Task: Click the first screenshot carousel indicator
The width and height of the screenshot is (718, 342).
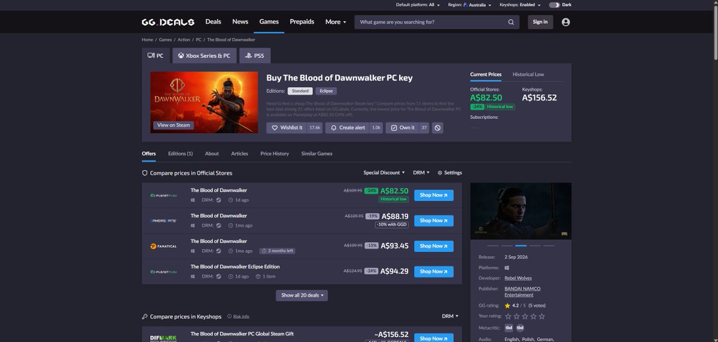Action: pyautogui.click(x=493, y=245)
